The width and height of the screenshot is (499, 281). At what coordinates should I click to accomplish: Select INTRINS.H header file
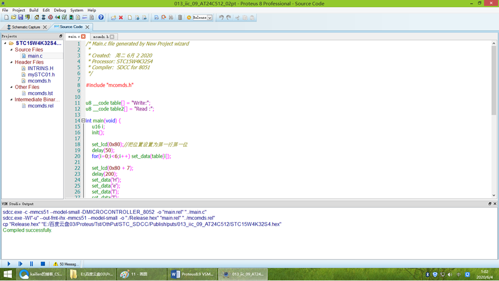click(x=40, y=68)
